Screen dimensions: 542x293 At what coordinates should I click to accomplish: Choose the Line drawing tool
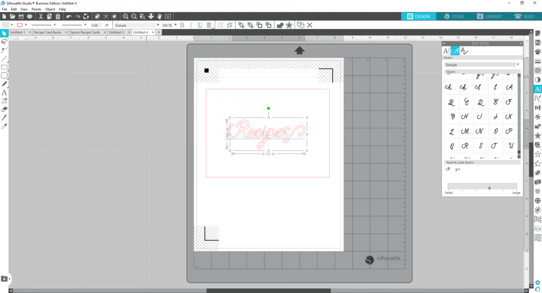point(5,59)
